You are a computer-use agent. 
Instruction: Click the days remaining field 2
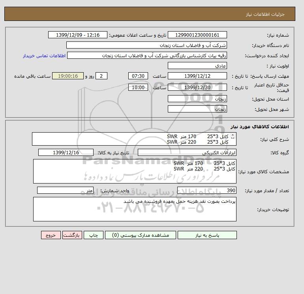101,76
